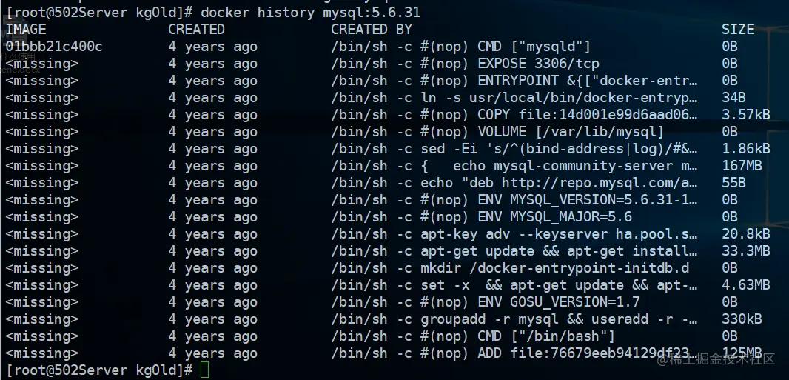Click the 330kB size value
This screenshot has width=789, height=380.
[x=742, y=319]
